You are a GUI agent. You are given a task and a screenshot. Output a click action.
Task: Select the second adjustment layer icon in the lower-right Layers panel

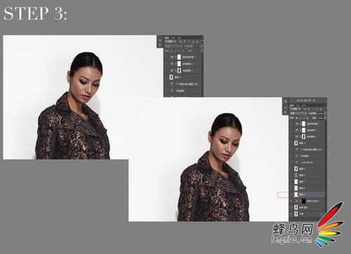pos(297,131)
